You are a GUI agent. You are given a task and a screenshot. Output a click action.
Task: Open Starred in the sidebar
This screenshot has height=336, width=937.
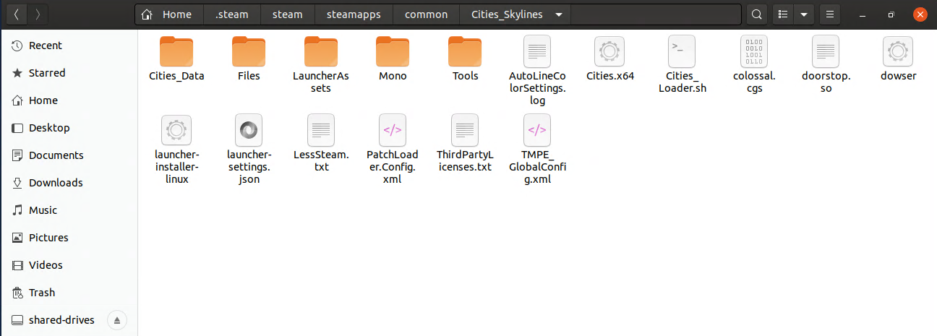(69, 73)
